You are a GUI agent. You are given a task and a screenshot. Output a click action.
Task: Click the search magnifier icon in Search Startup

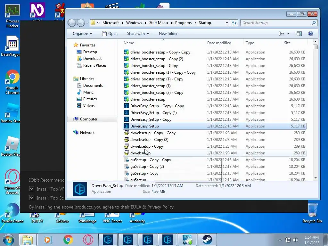click(314, 23)
